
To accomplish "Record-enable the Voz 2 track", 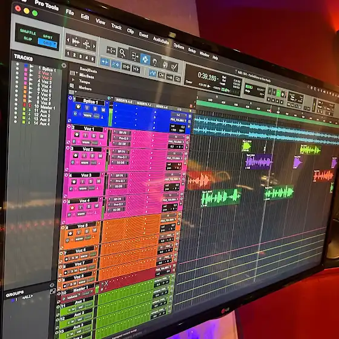I will [x=76, y=155].
